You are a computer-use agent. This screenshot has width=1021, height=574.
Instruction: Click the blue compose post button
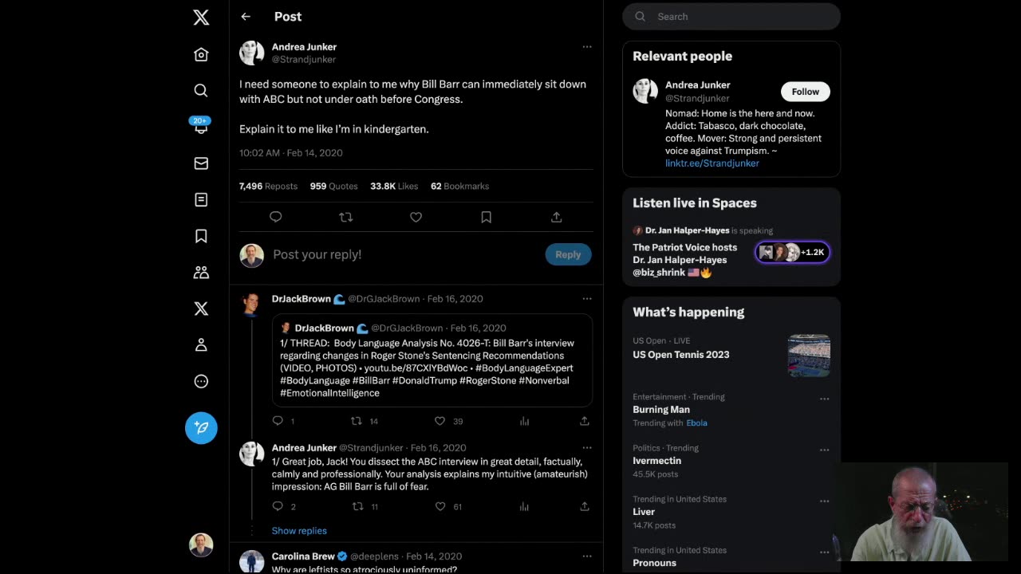pyautogui.click(x=201, y=428)
